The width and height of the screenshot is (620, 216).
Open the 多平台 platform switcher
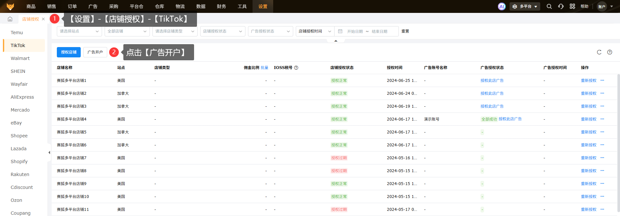pyautogui.click(x=525, y=6)
